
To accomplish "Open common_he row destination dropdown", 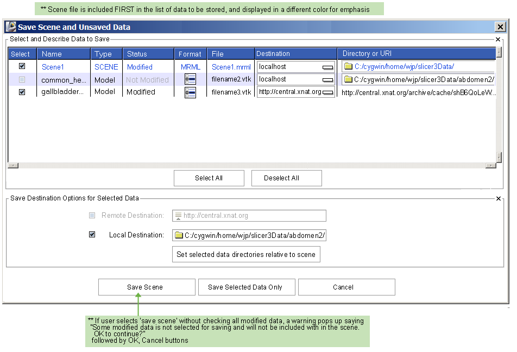I will coord(327,80).
